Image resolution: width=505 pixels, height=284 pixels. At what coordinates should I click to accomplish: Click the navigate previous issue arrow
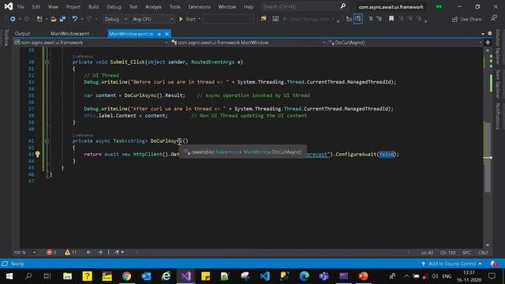pos(89,252)
